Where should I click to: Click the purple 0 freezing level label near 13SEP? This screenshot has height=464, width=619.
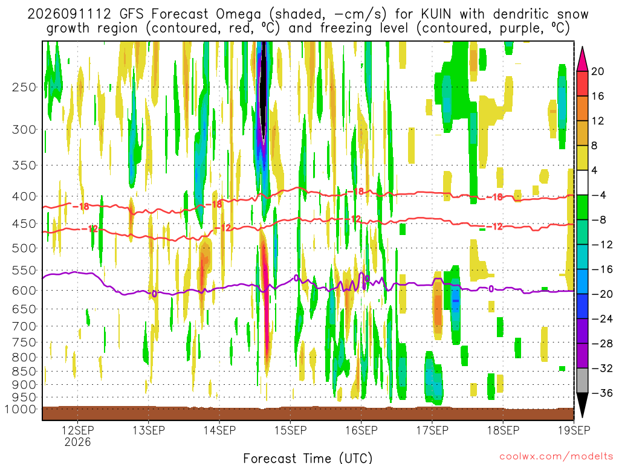tap(154, 294)
